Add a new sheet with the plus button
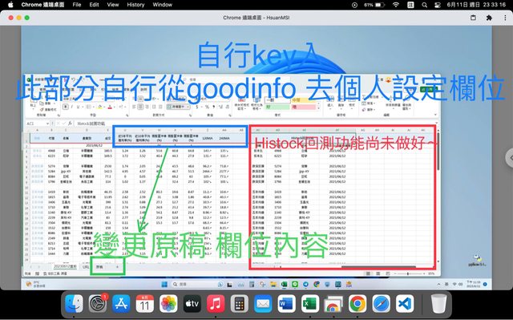The image size is (513, 320). [x=117, y=267]
